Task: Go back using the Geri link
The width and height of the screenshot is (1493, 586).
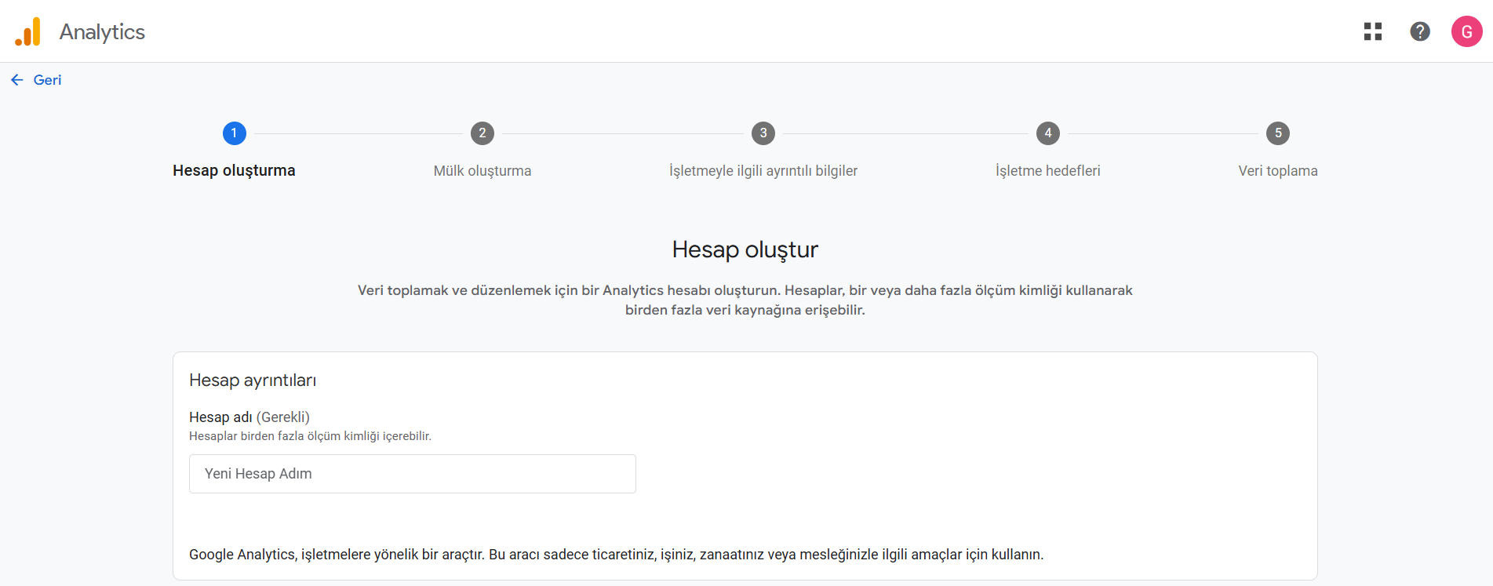Action: tap(47, 80)
